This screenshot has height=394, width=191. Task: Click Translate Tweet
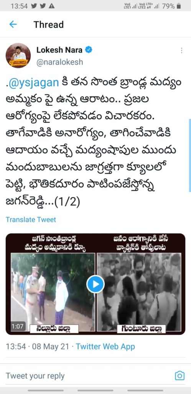point(31,219)
